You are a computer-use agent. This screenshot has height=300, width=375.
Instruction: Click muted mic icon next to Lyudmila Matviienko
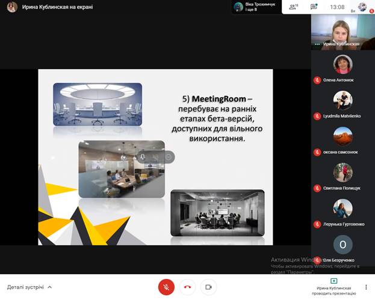(317, 116)
